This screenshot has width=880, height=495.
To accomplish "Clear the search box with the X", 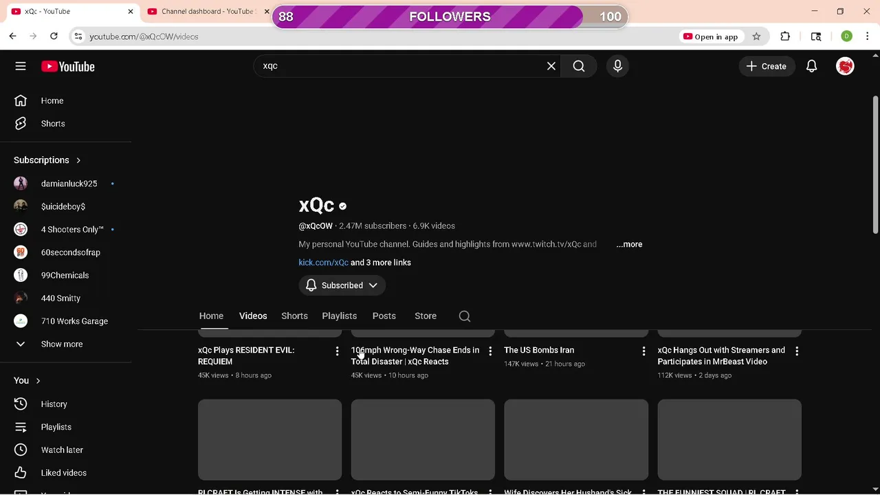I will 551,66.
